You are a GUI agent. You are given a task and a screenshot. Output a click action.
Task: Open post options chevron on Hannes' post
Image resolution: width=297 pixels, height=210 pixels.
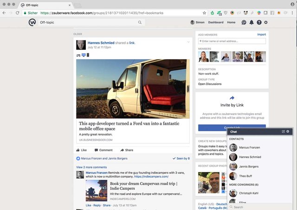[x=188, y=42]
